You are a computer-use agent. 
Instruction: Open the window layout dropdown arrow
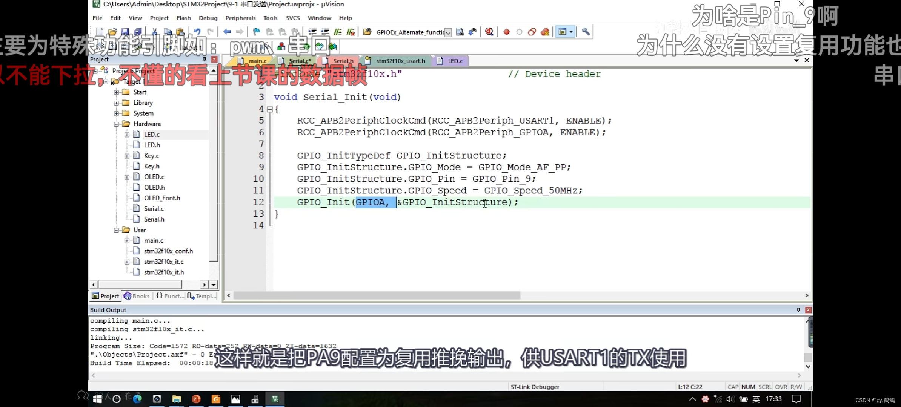pyautogui.click(x=571, y=32)
